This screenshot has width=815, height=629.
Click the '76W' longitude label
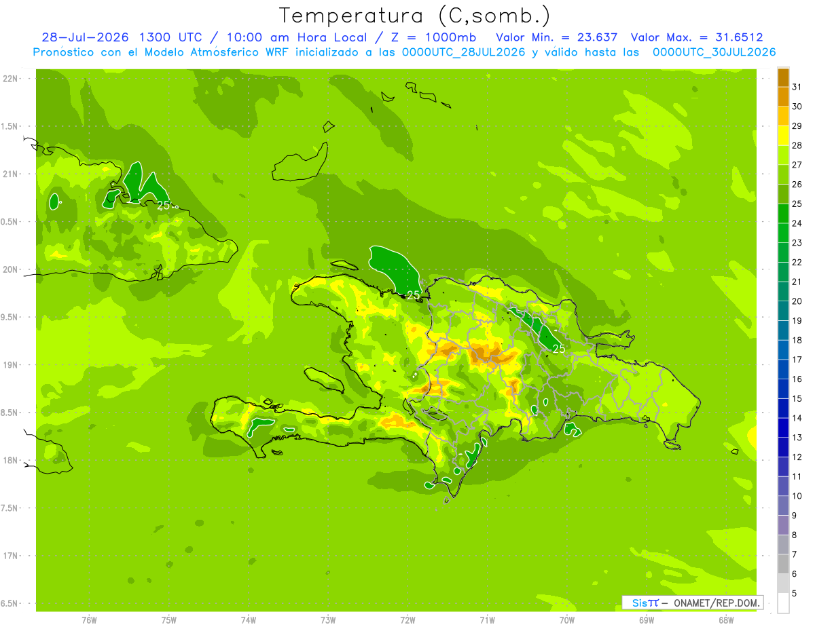(89, 620)
